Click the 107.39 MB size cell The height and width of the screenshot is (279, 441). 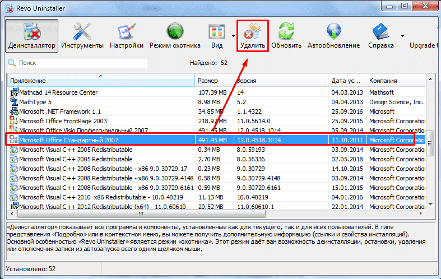pyautogui.click(x=212, y=92)
